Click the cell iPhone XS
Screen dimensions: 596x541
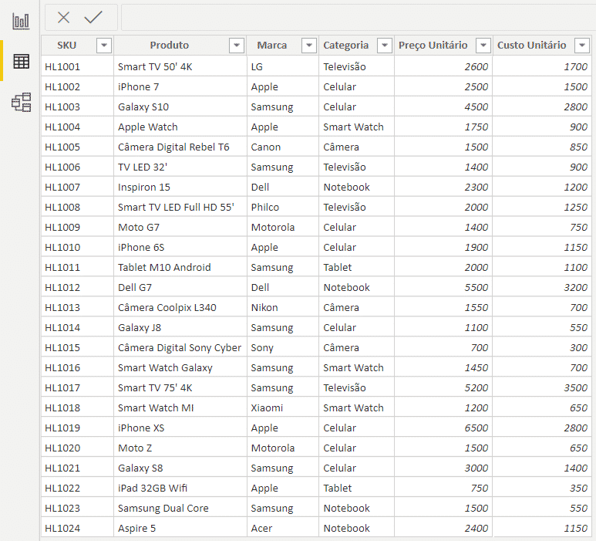coord(180,428)
